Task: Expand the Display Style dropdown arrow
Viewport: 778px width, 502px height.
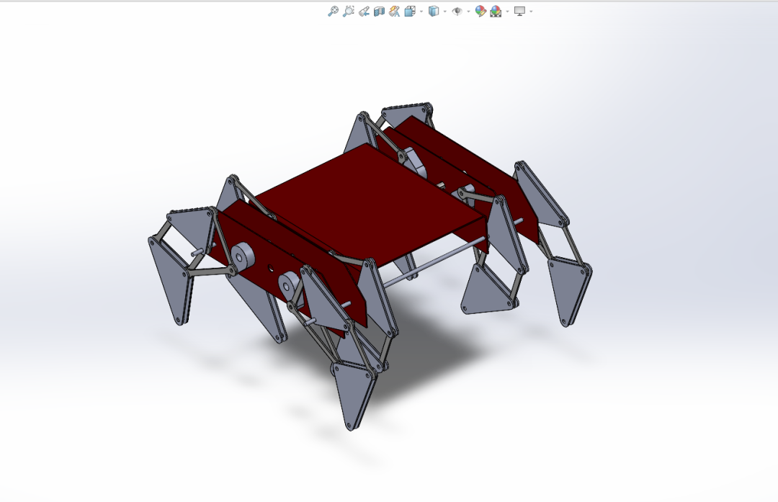Action: click(x=445, y=12)
